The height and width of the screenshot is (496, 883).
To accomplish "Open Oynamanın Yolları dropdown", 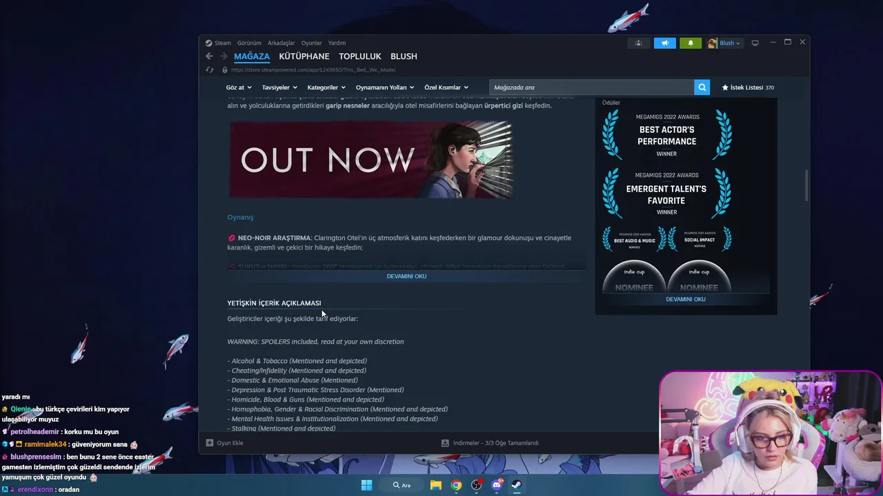I will point(385,87).
